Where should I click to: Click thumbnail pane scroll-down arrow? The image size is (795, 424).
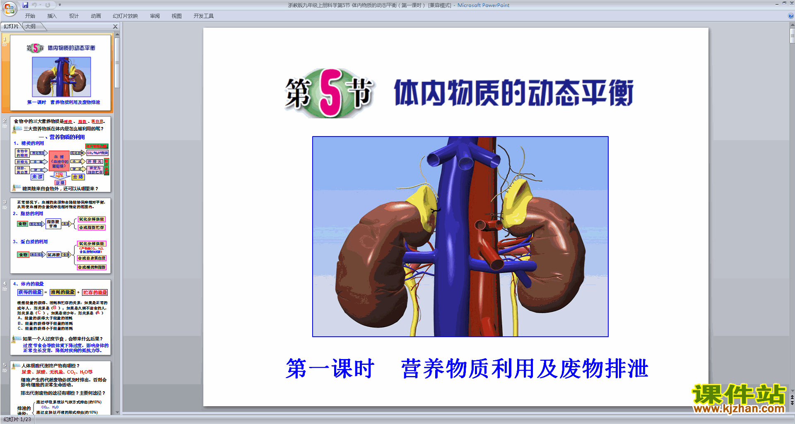(x=117, y=412)
